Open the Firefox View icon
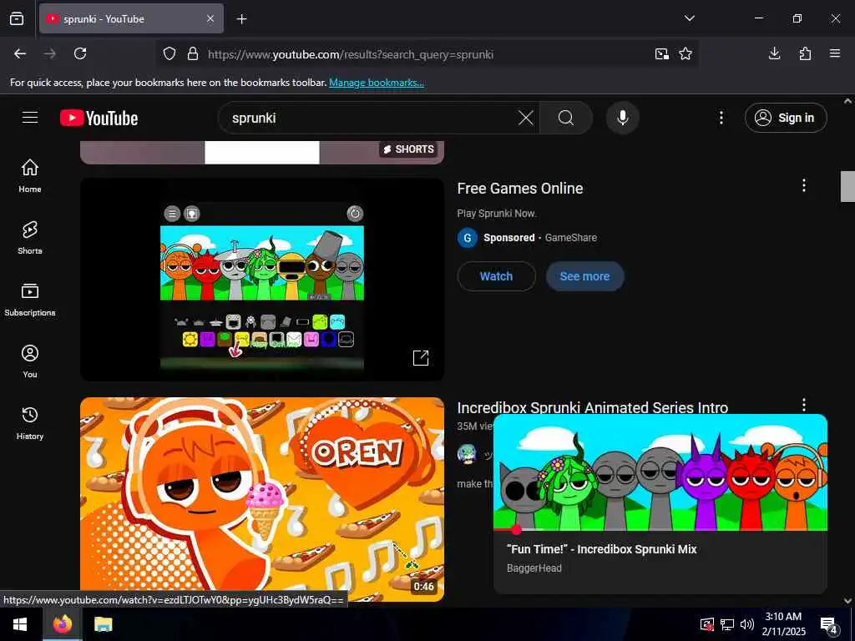Screen dimensions: 855x641 click(17, 18)
